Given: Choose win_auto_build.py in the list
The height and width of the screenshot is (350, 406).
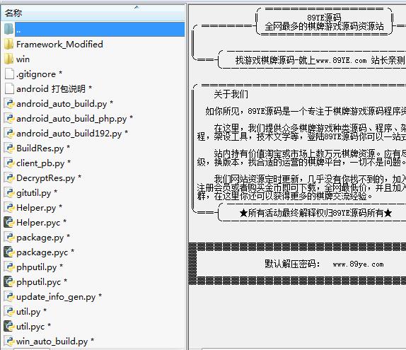Looking at the screenshot, I should click(52, 342).
